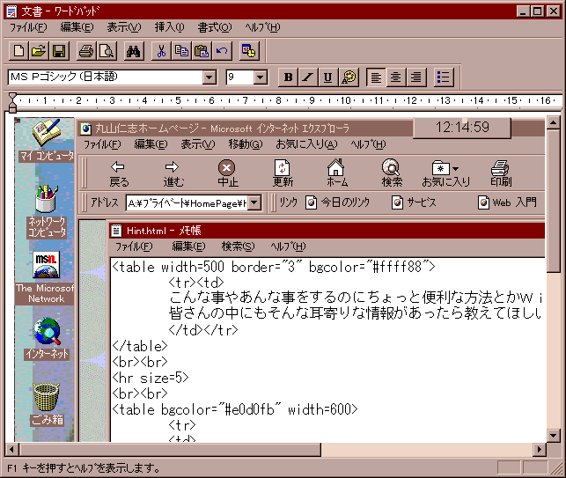The image size is (566, 478).
Task: Select the インターネット globe desktop icon
Action: [47, 339]
